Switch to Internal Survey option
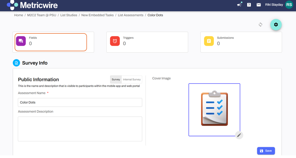Screen dimensions: 296x158 coord(132,79)
